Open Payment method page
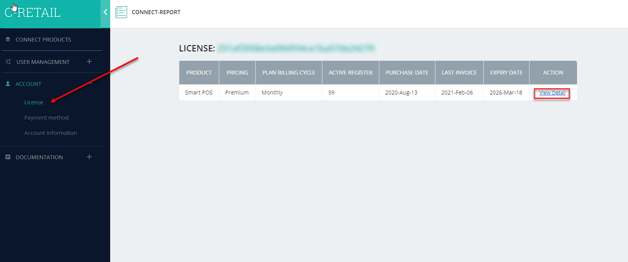This screenshot has width=628, height=262. pyautogui.click(x=46, y=118)
